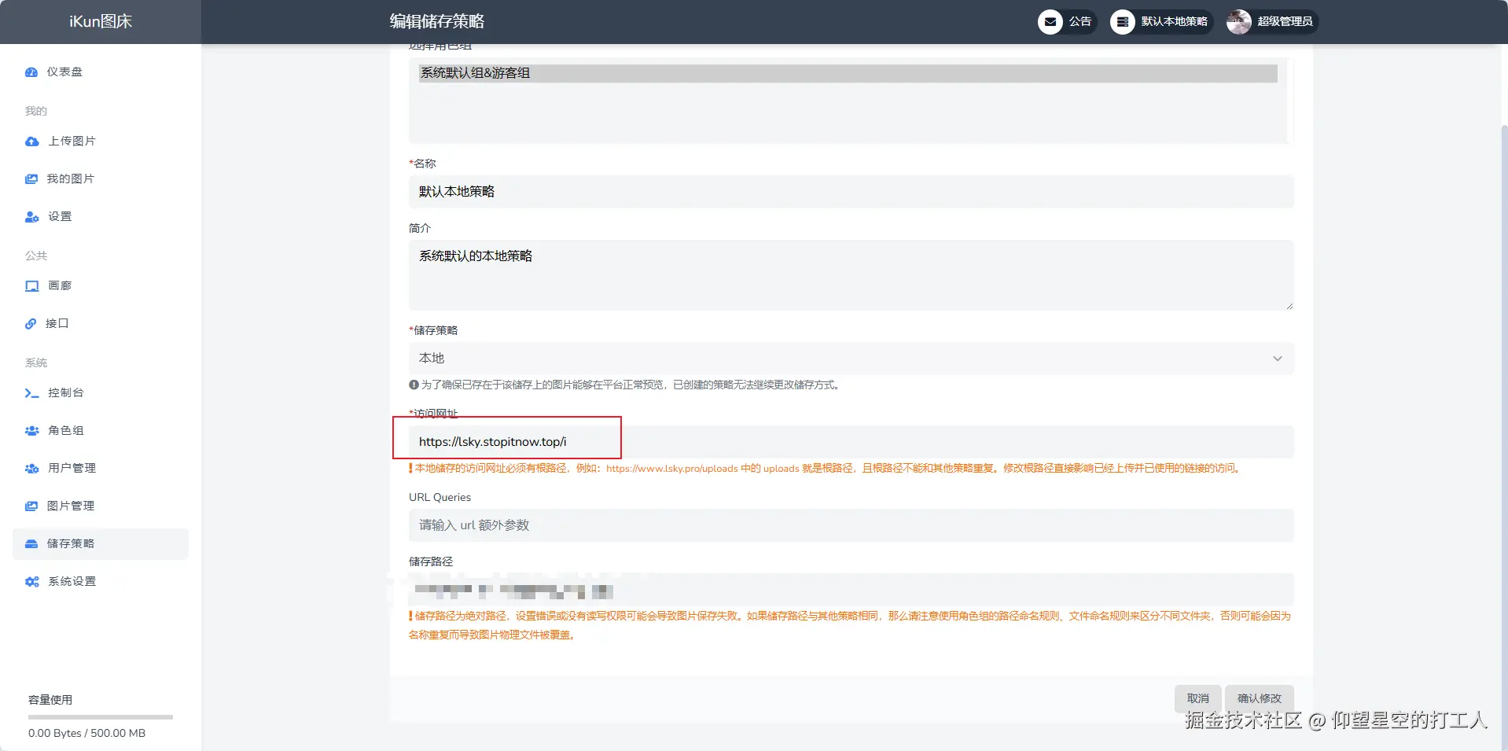Click the 储存路径 storage path field
Viewport: 1508px width, 751px height.
coord(851,590)
